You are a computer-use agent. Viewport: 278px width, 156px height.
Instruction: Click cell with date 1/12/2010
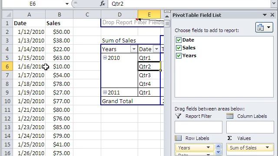[29, 32]
